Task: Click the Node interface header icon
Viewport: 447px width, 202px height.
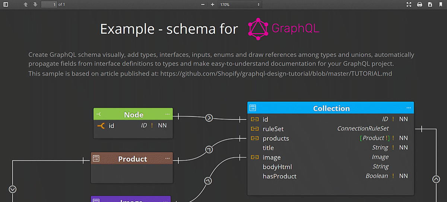Action: click(99, 114)
